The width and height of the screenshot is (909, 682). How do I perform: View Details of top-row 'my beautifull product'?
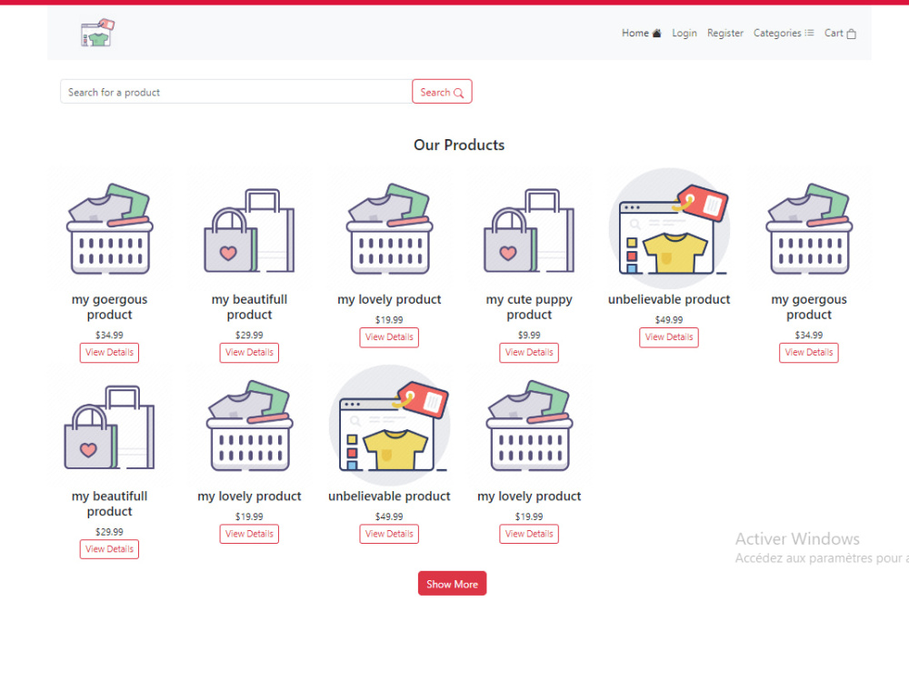click(x=249, y=353)
